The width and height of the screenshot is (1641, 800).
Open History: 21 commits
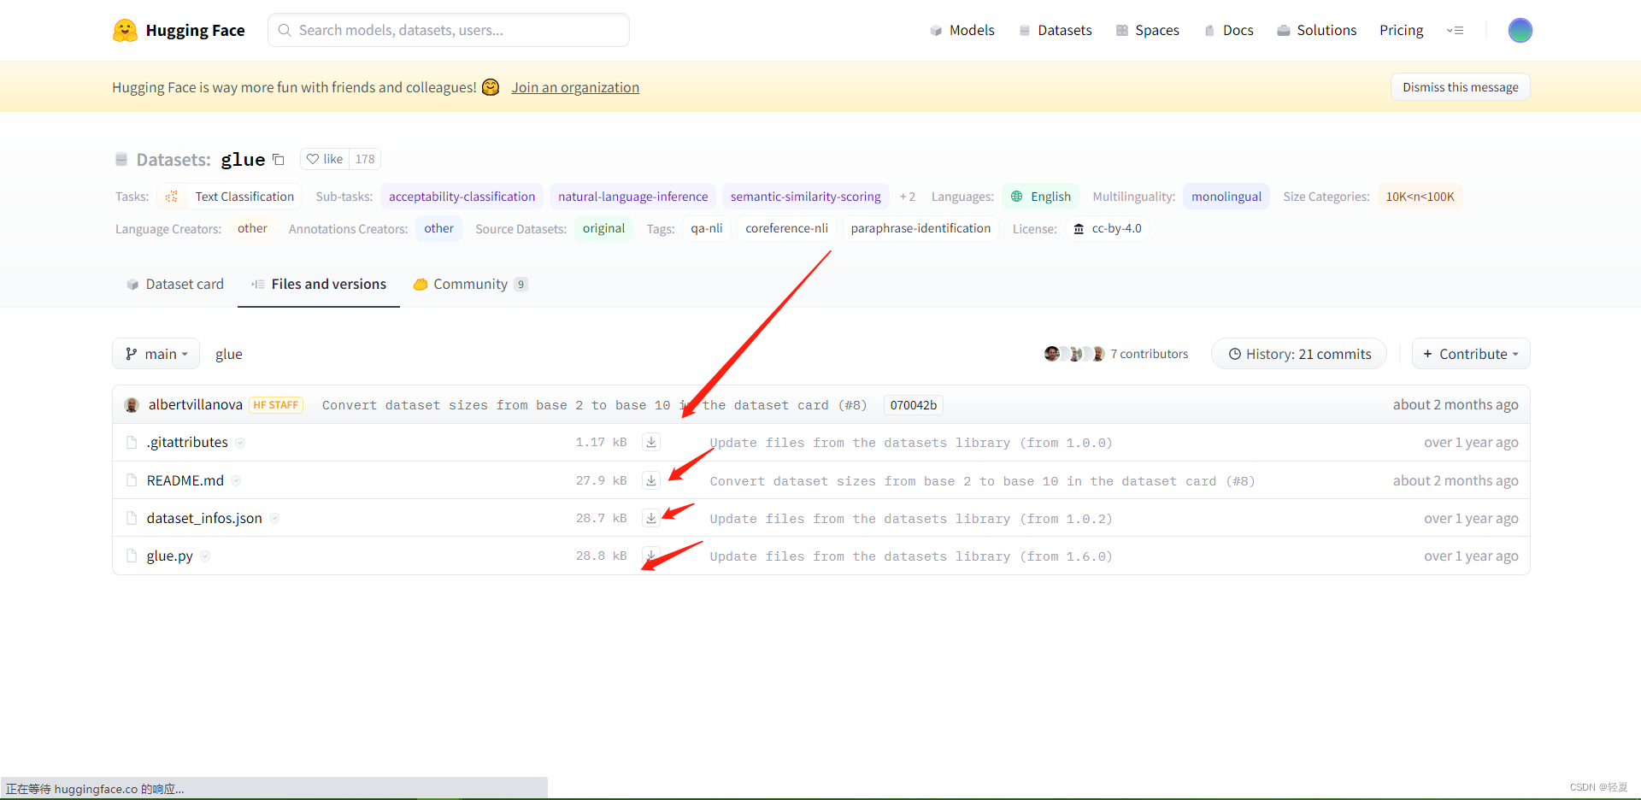[x=1299, y=354]
